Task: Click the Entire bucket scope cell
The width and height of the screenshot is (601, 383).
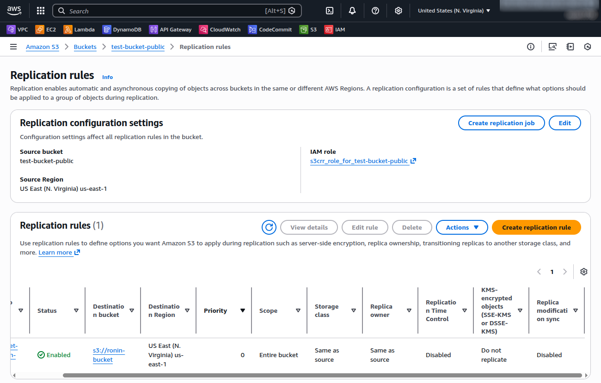Action: [x=279, y=355]
